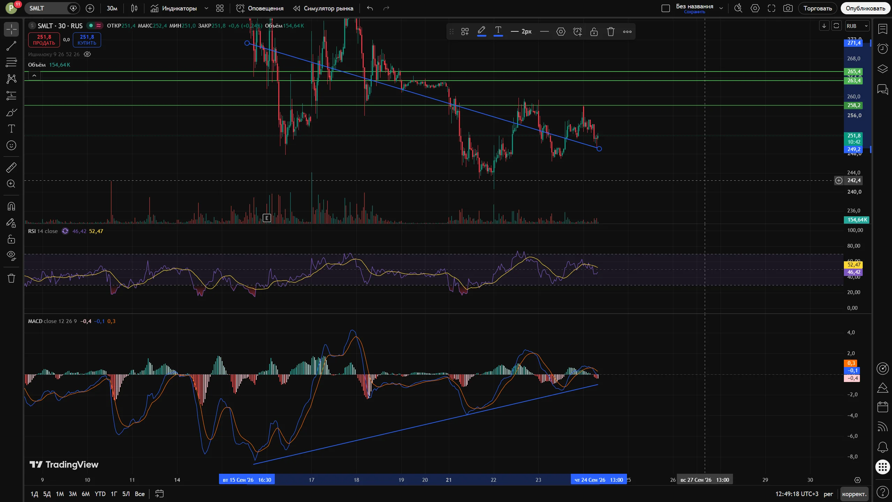Undo the last chart action

pyautogui.click(x=370, y=8)
